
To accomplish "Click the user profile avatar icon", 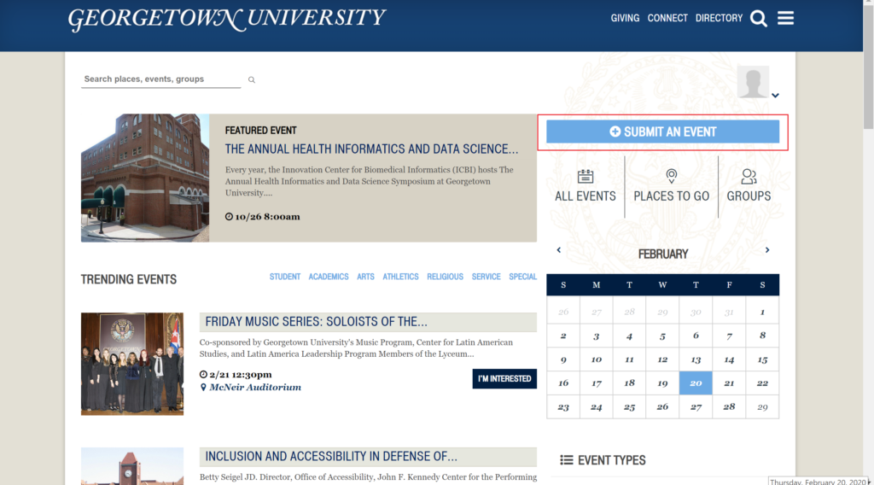I will [x=752, y=82].
